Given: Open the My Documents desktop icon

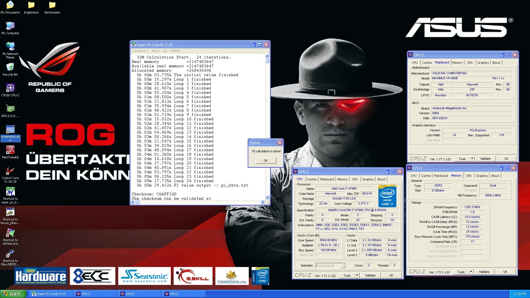Looking at the screenshot, I should (10, 7).
